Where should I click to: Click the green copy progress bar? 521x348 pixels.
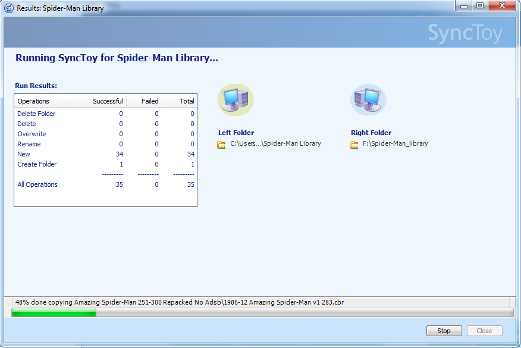coord(262,312)
